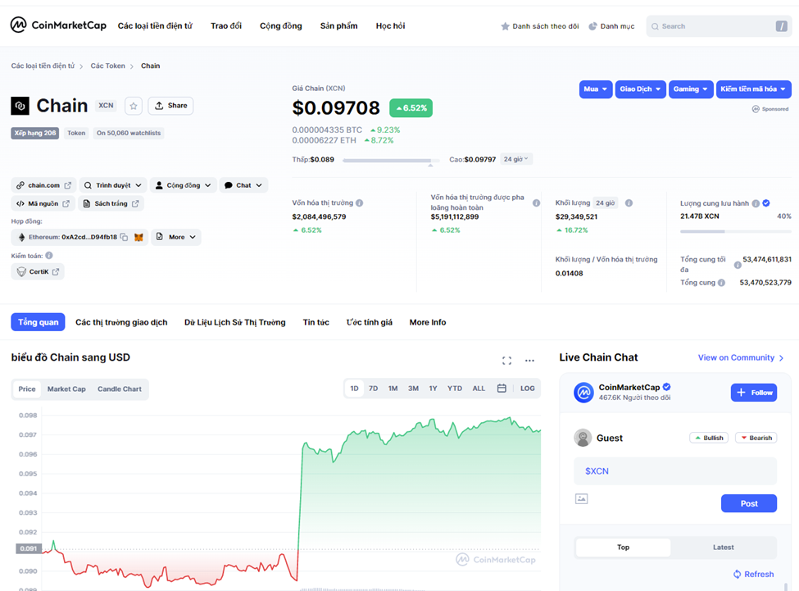Click the CoinMarketCap chat avatar
This screenshot has width=799, height=591.
[584, 393]
